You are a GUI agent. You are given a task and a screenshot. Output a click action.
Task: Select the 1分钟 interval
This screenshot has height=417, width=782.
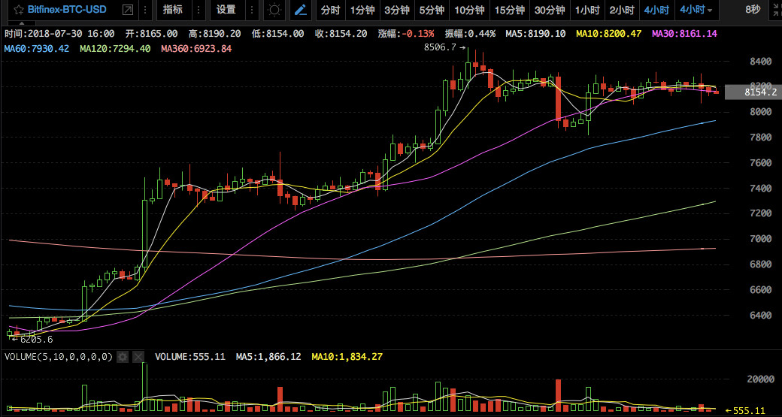click(362, 10)
